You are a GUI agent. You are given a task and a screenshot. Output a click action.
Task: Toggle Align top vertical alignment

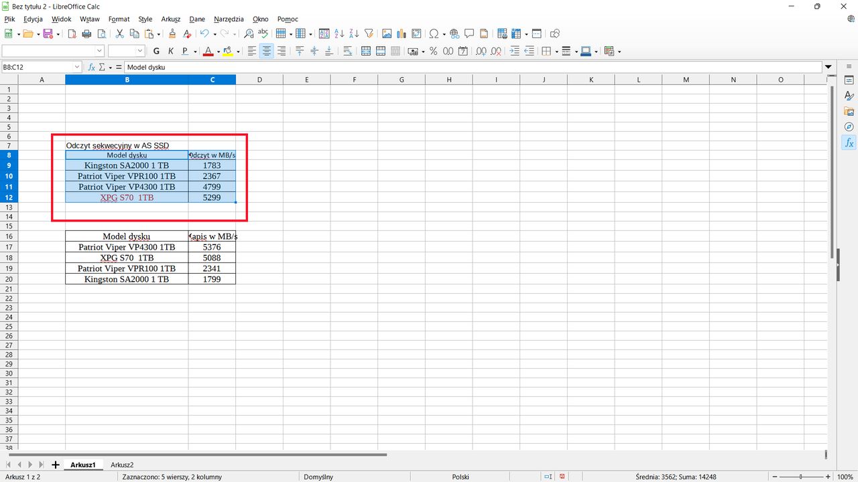300,51
